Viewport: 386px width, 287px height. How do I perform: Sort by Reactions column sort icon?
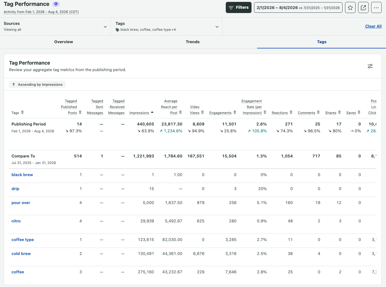[291, 112]
